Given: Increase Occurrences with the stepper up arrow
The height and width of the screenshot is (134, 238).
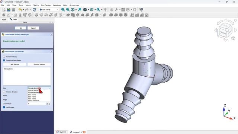Looking at the screenshot, I should coord(49,103).
